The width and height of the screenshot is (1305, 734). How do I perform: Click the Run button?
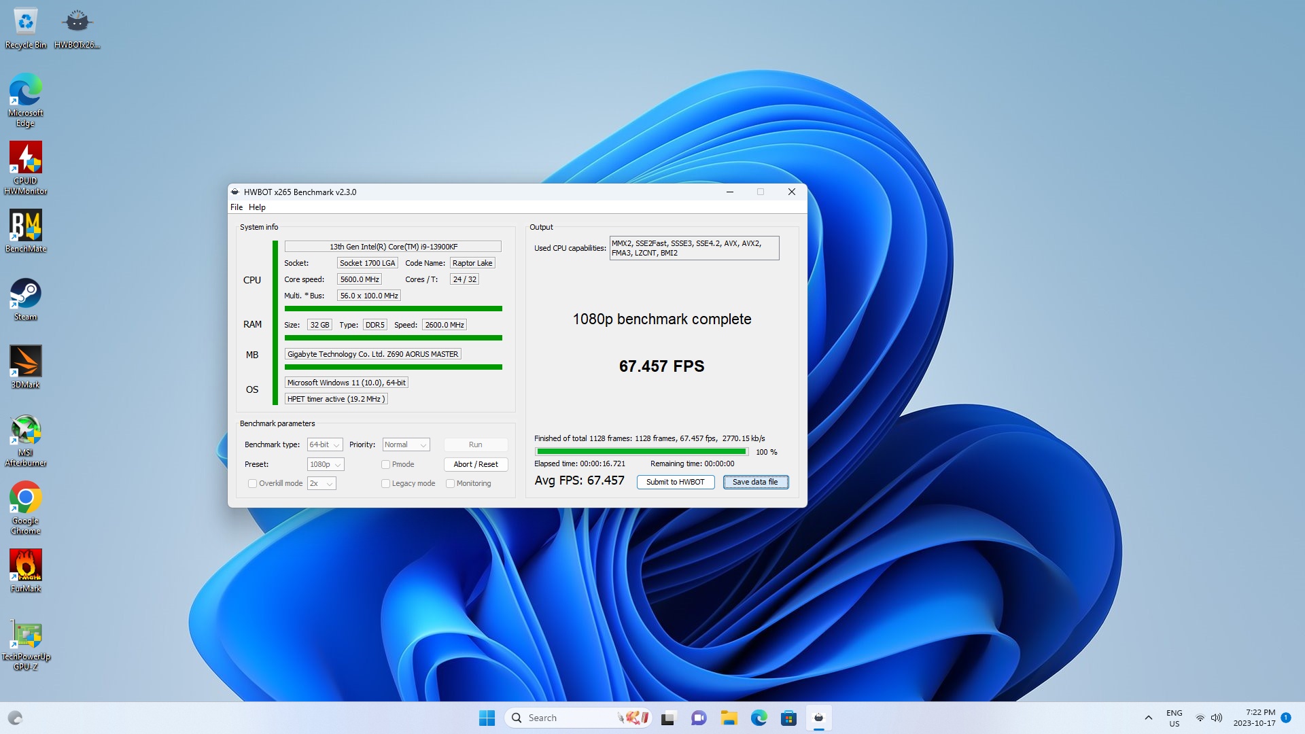click(476, 444)
